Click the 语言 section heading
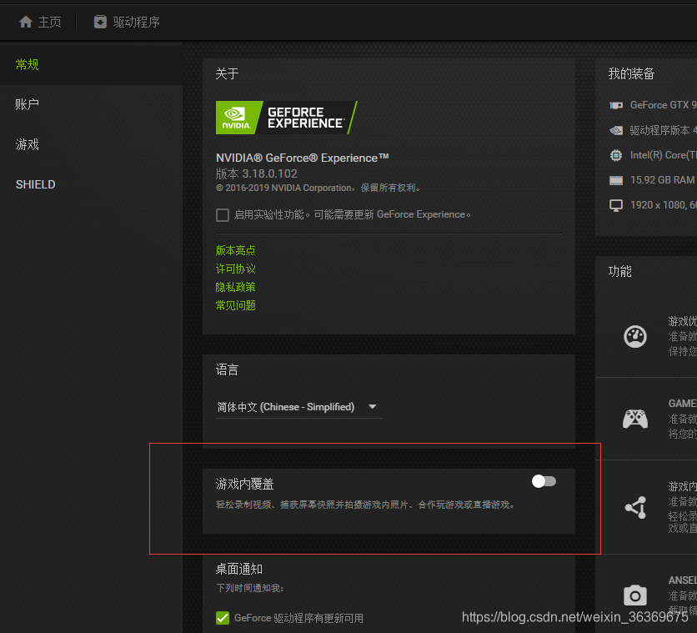 tap(227, 369)
